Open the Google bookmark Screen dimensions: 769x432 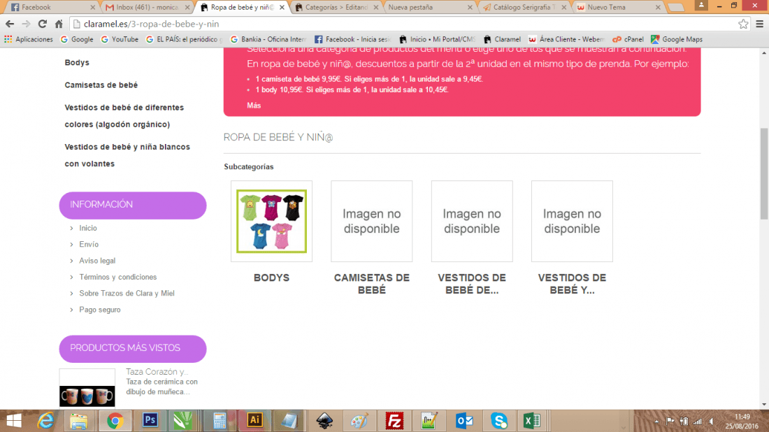pyautogui.click(x=76, y=39)
